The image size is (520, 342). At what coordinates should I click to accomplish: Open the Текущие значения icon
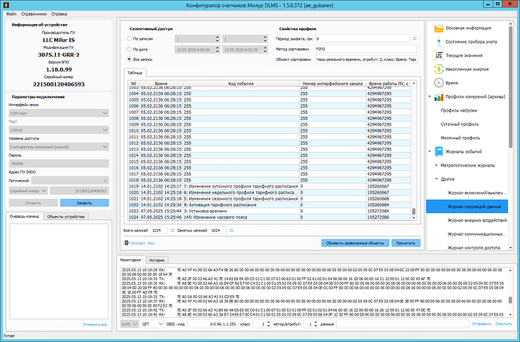[x=439, y=55]
